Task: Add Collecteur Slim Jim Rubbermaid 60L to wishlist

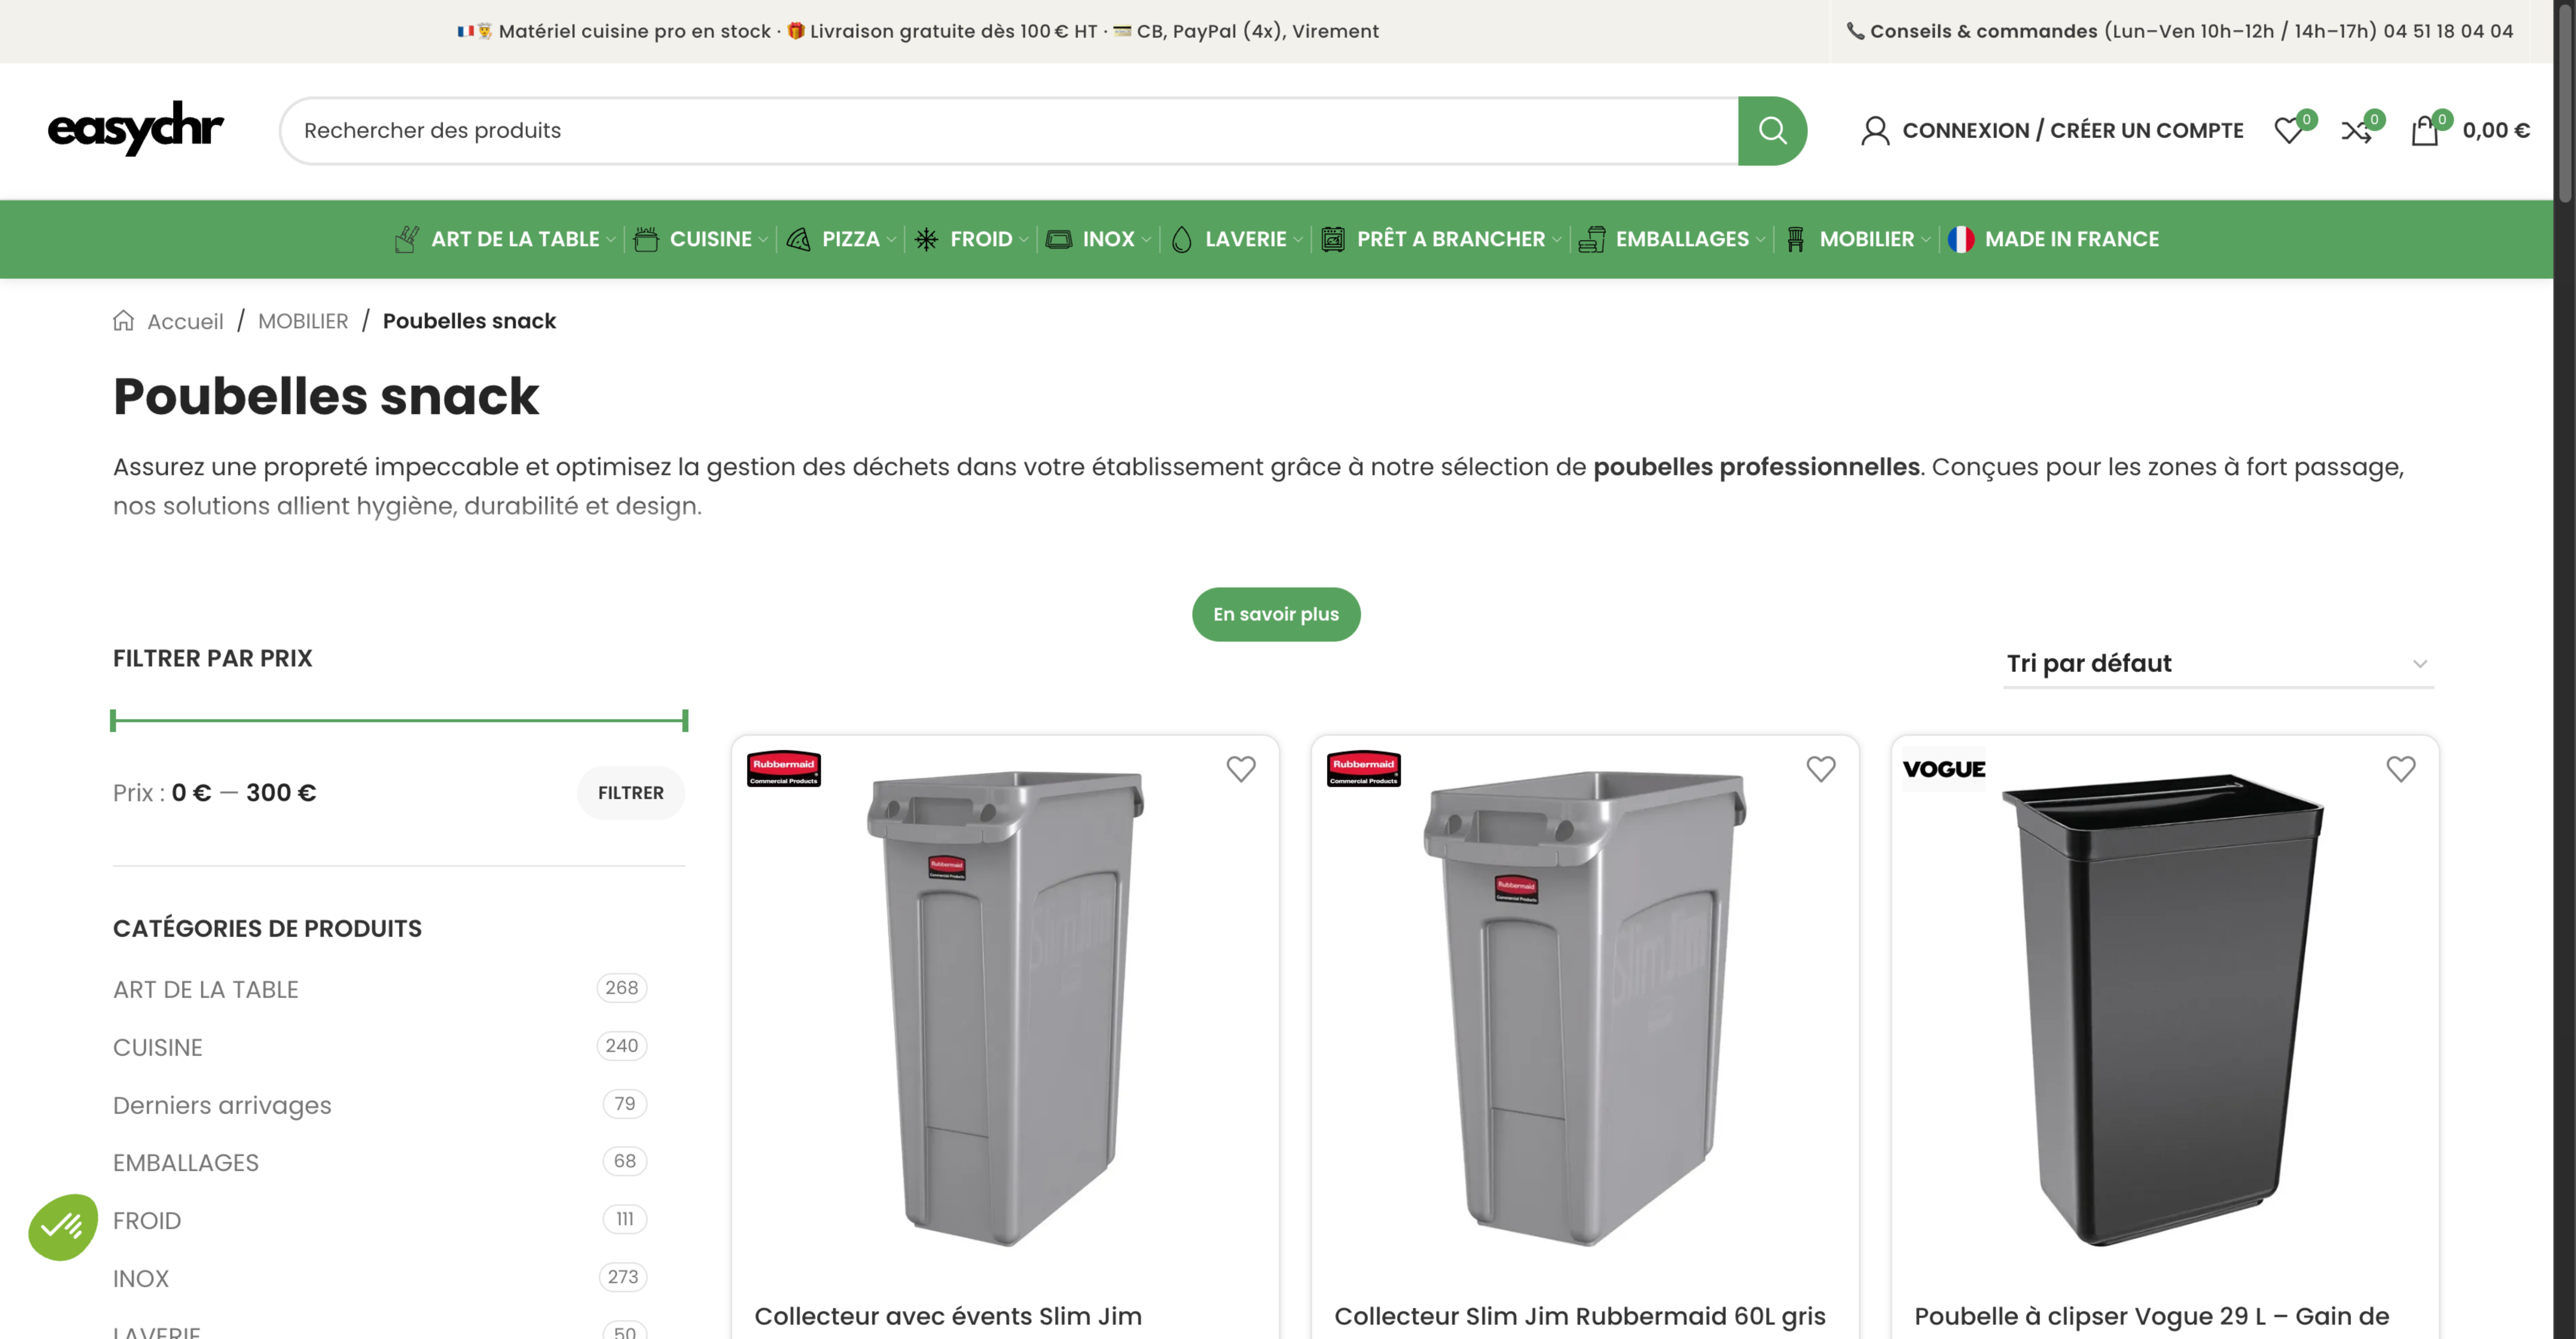Action: coord(1821,769)
